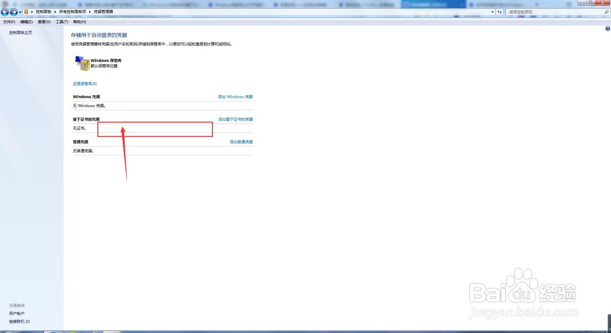The height and width of the screenshot is (333, 611).
Task: Click the 普通凭据 section heading
Action: click(x=81, y=142)
